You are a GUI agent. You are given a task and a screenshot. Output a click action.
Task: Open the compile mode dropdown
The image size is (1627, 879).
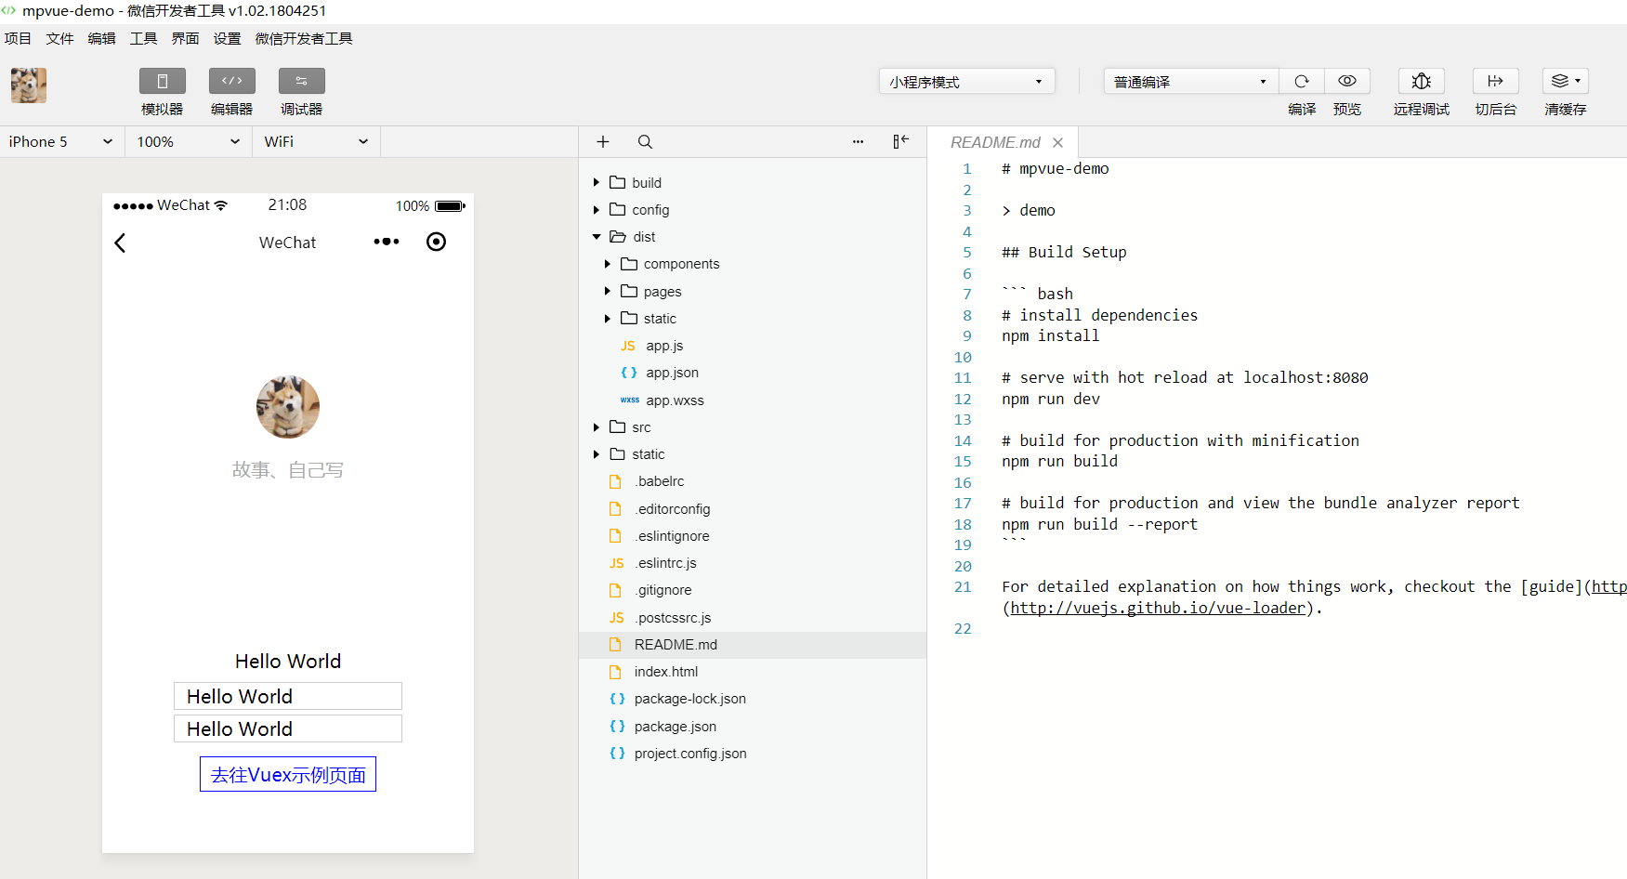coord(1191,82)
